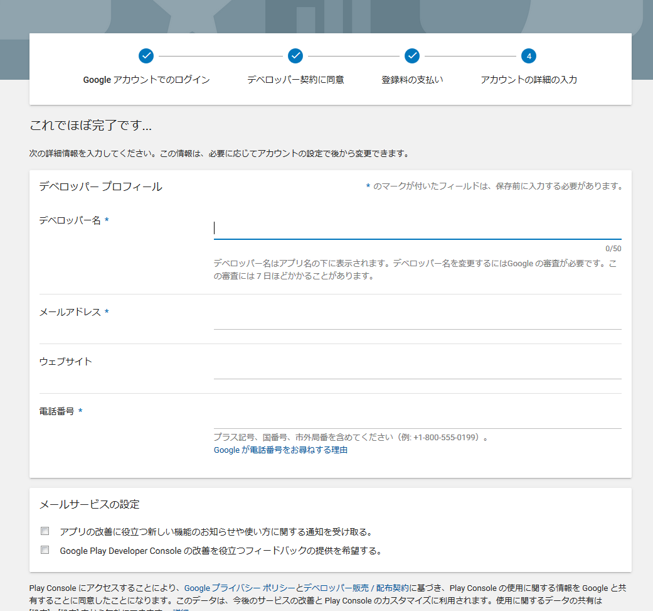
Task: Click the "メールサービスの設定" section title
Action: 90,504
